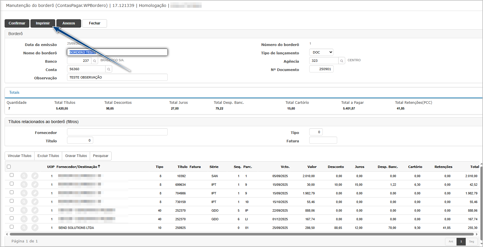Click the Confirmar button

pyautogui.click(x=17, y=23)
